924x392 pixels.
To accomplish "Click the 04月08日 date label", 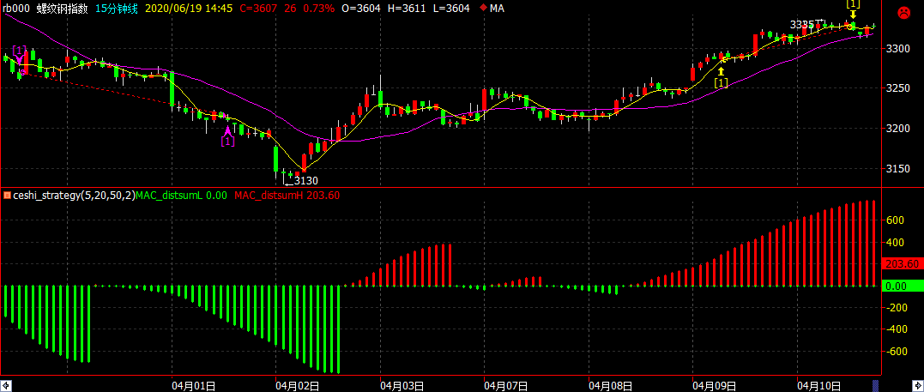I will [x=610, y=386].
